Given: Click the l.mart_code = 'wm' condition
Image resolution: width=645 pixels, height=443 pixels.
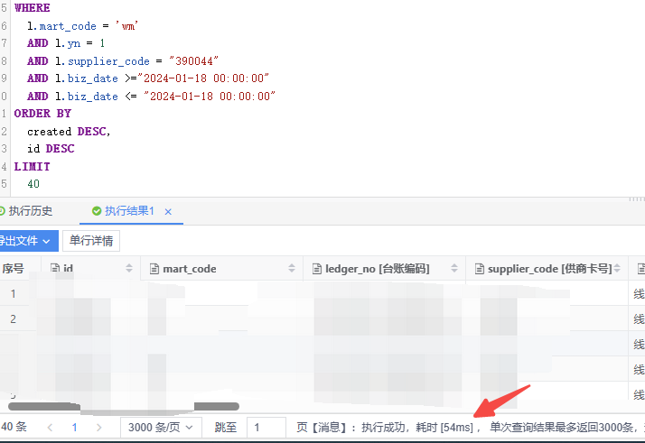Looking at the screenshot, I should point(82,26).
